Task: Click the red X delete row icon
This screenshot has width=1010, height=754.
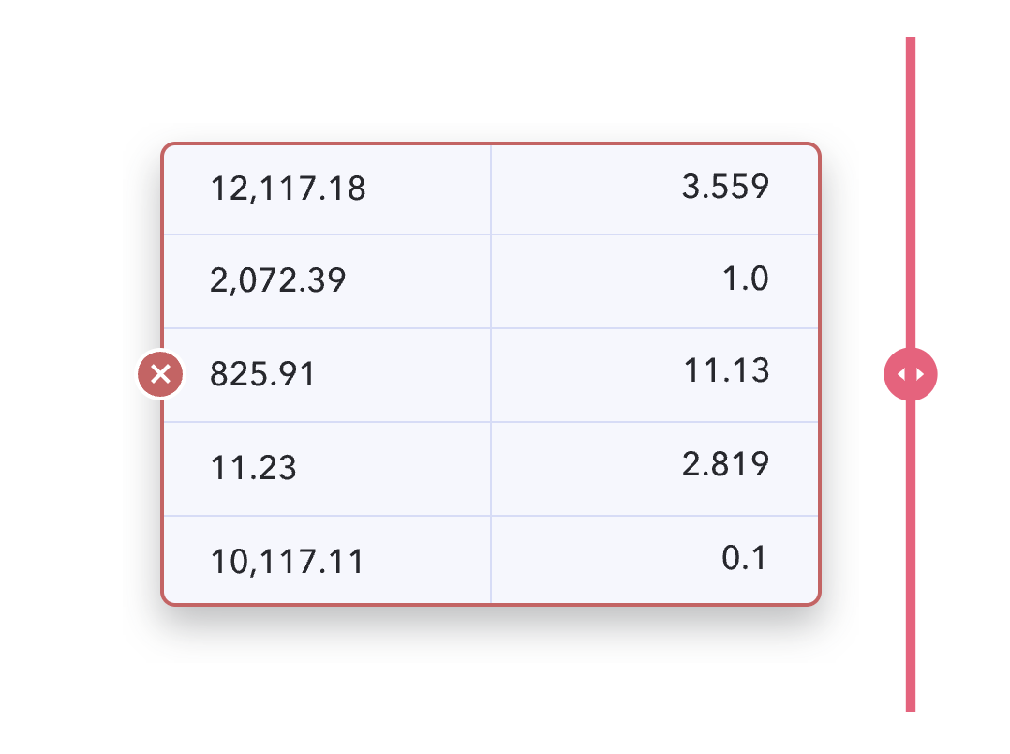Action: pyautogui.click(x=160, y=374)
